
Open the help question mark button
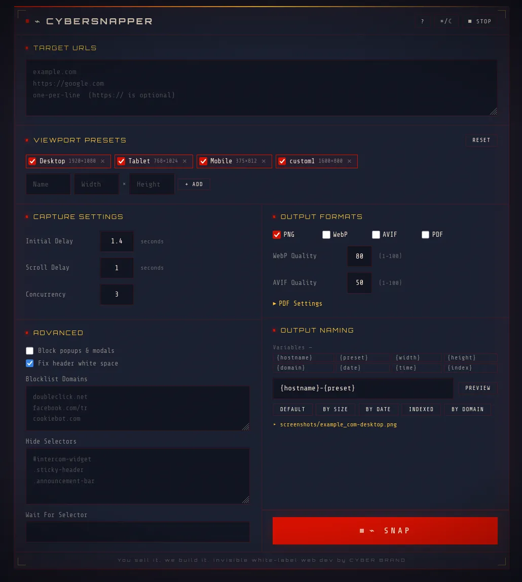423,21
